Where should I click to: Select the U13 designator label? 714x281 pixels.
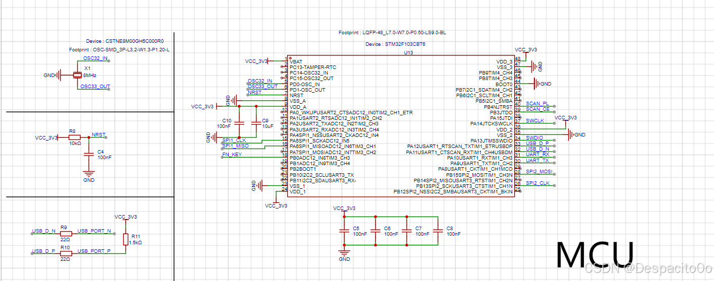tap(409, 53)
